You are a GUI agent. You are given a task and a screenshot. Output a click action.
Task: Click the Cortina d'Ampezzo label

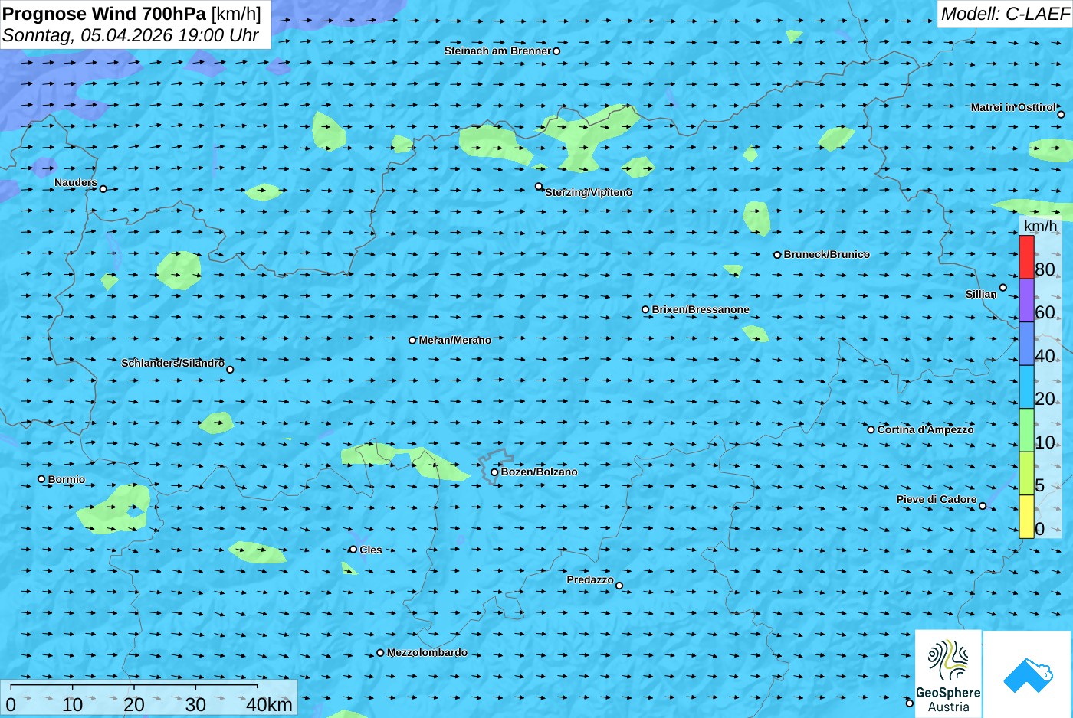coord(925,429)
